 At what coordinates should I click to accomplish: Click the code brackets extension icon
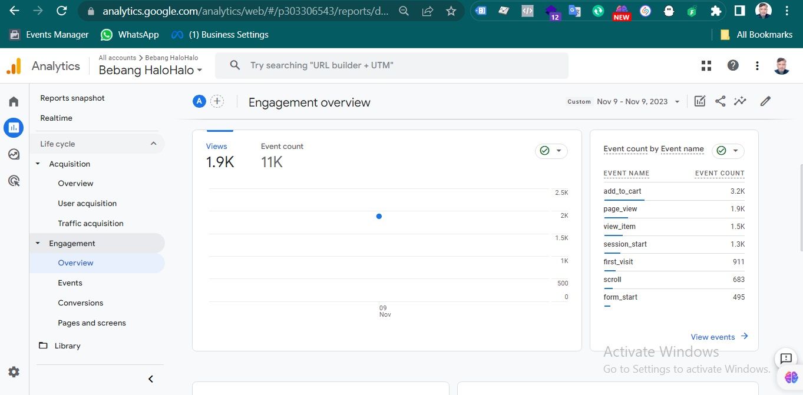527,11
